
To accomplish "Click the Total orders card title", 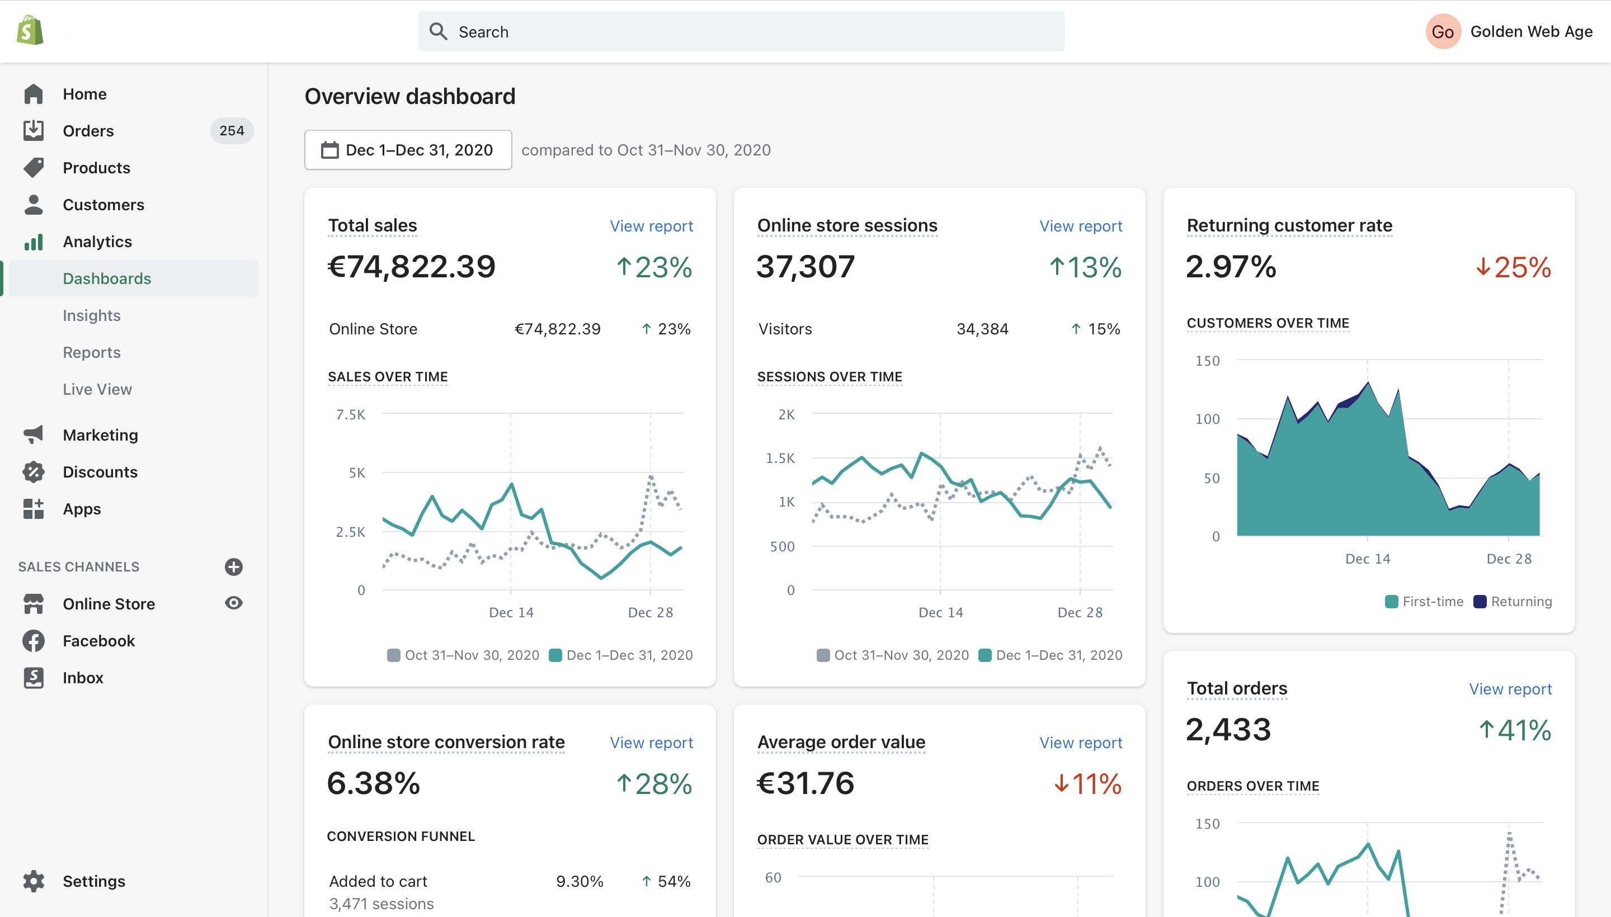I will 1237,688.
